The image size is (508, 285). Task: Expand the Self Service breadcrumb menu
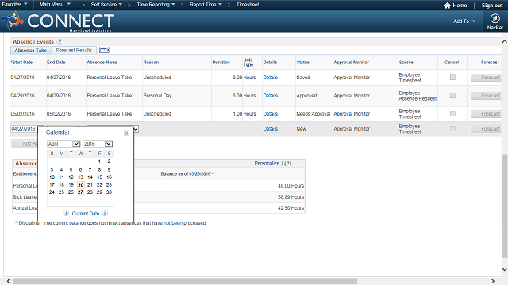(x=106, y=5)
